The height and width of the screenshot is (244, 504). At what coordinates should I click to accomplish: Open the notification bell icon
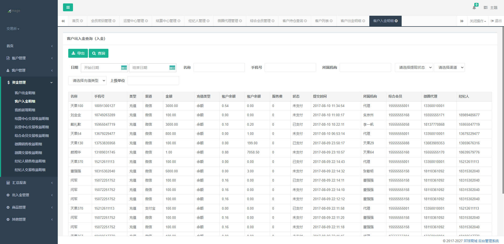(x=474, y=8)
